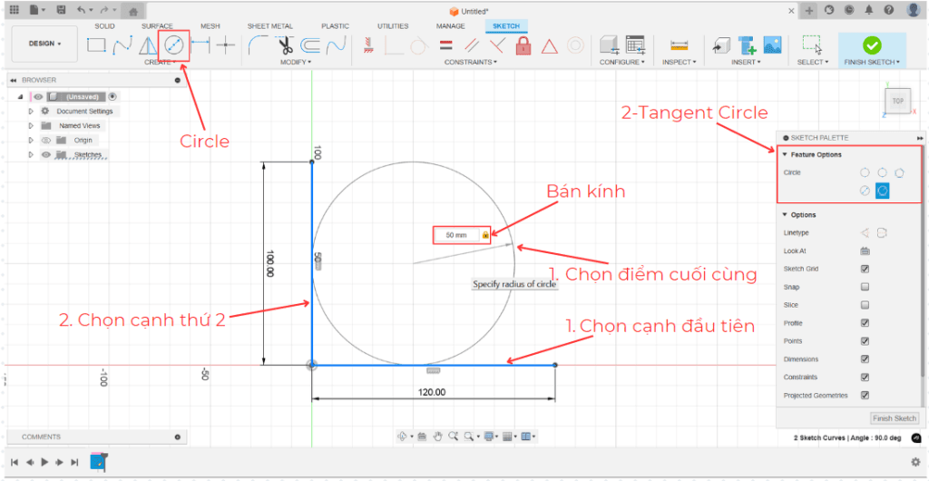Click the 50 mm radius input field
The image size is (929, 481).
pyautogui.click(x=456, y=235)
